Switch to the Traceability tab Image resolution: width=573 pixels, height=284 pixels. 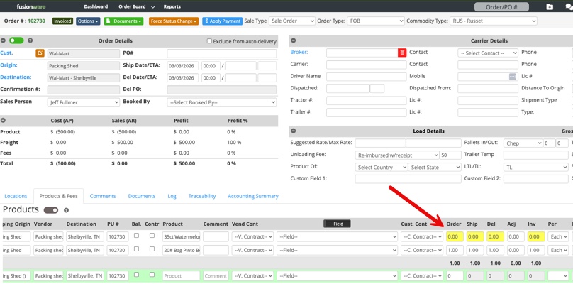(x=202, y=196)
